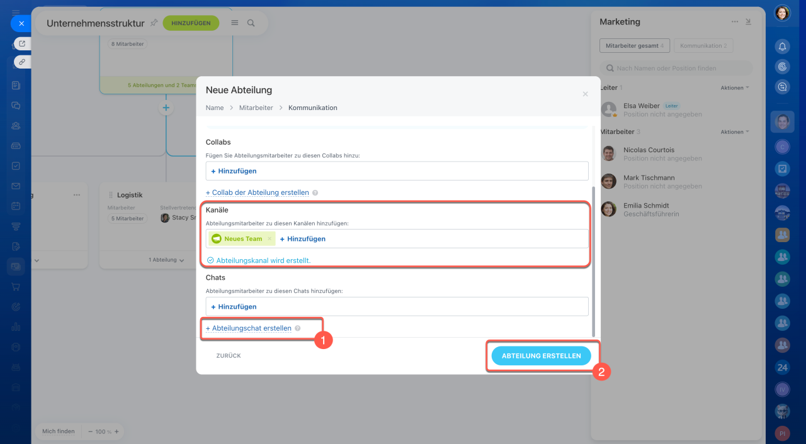806x444 pixels.
Task: Click the plus node under the top department
Action: click(x=166, y=108)
